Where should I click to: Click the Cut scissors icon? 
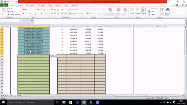click(x=8, y=8)
